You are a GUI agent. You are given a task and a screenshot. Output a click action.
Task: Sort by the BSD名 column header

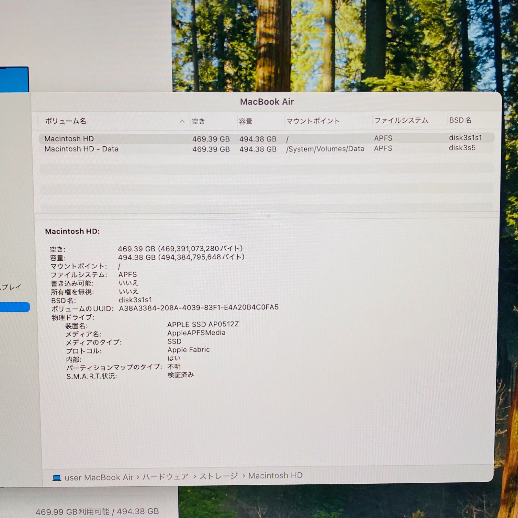460,120
